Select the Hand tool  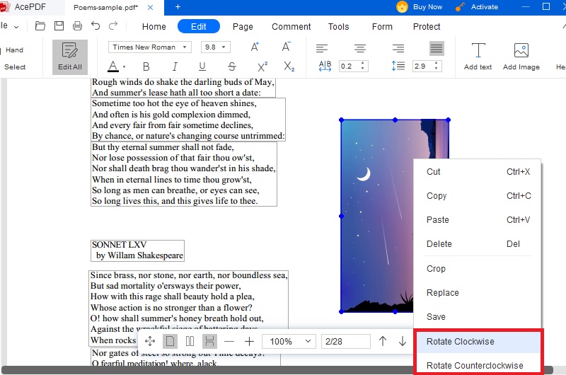click(14, 50)
